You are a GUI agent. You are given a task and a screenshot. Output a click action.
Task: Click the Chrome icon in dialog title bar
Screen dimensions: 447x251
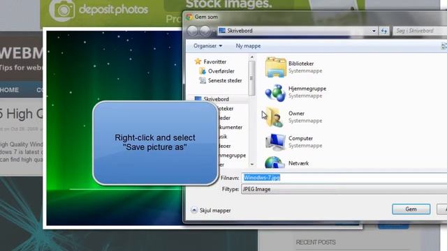tap(189, 17)
